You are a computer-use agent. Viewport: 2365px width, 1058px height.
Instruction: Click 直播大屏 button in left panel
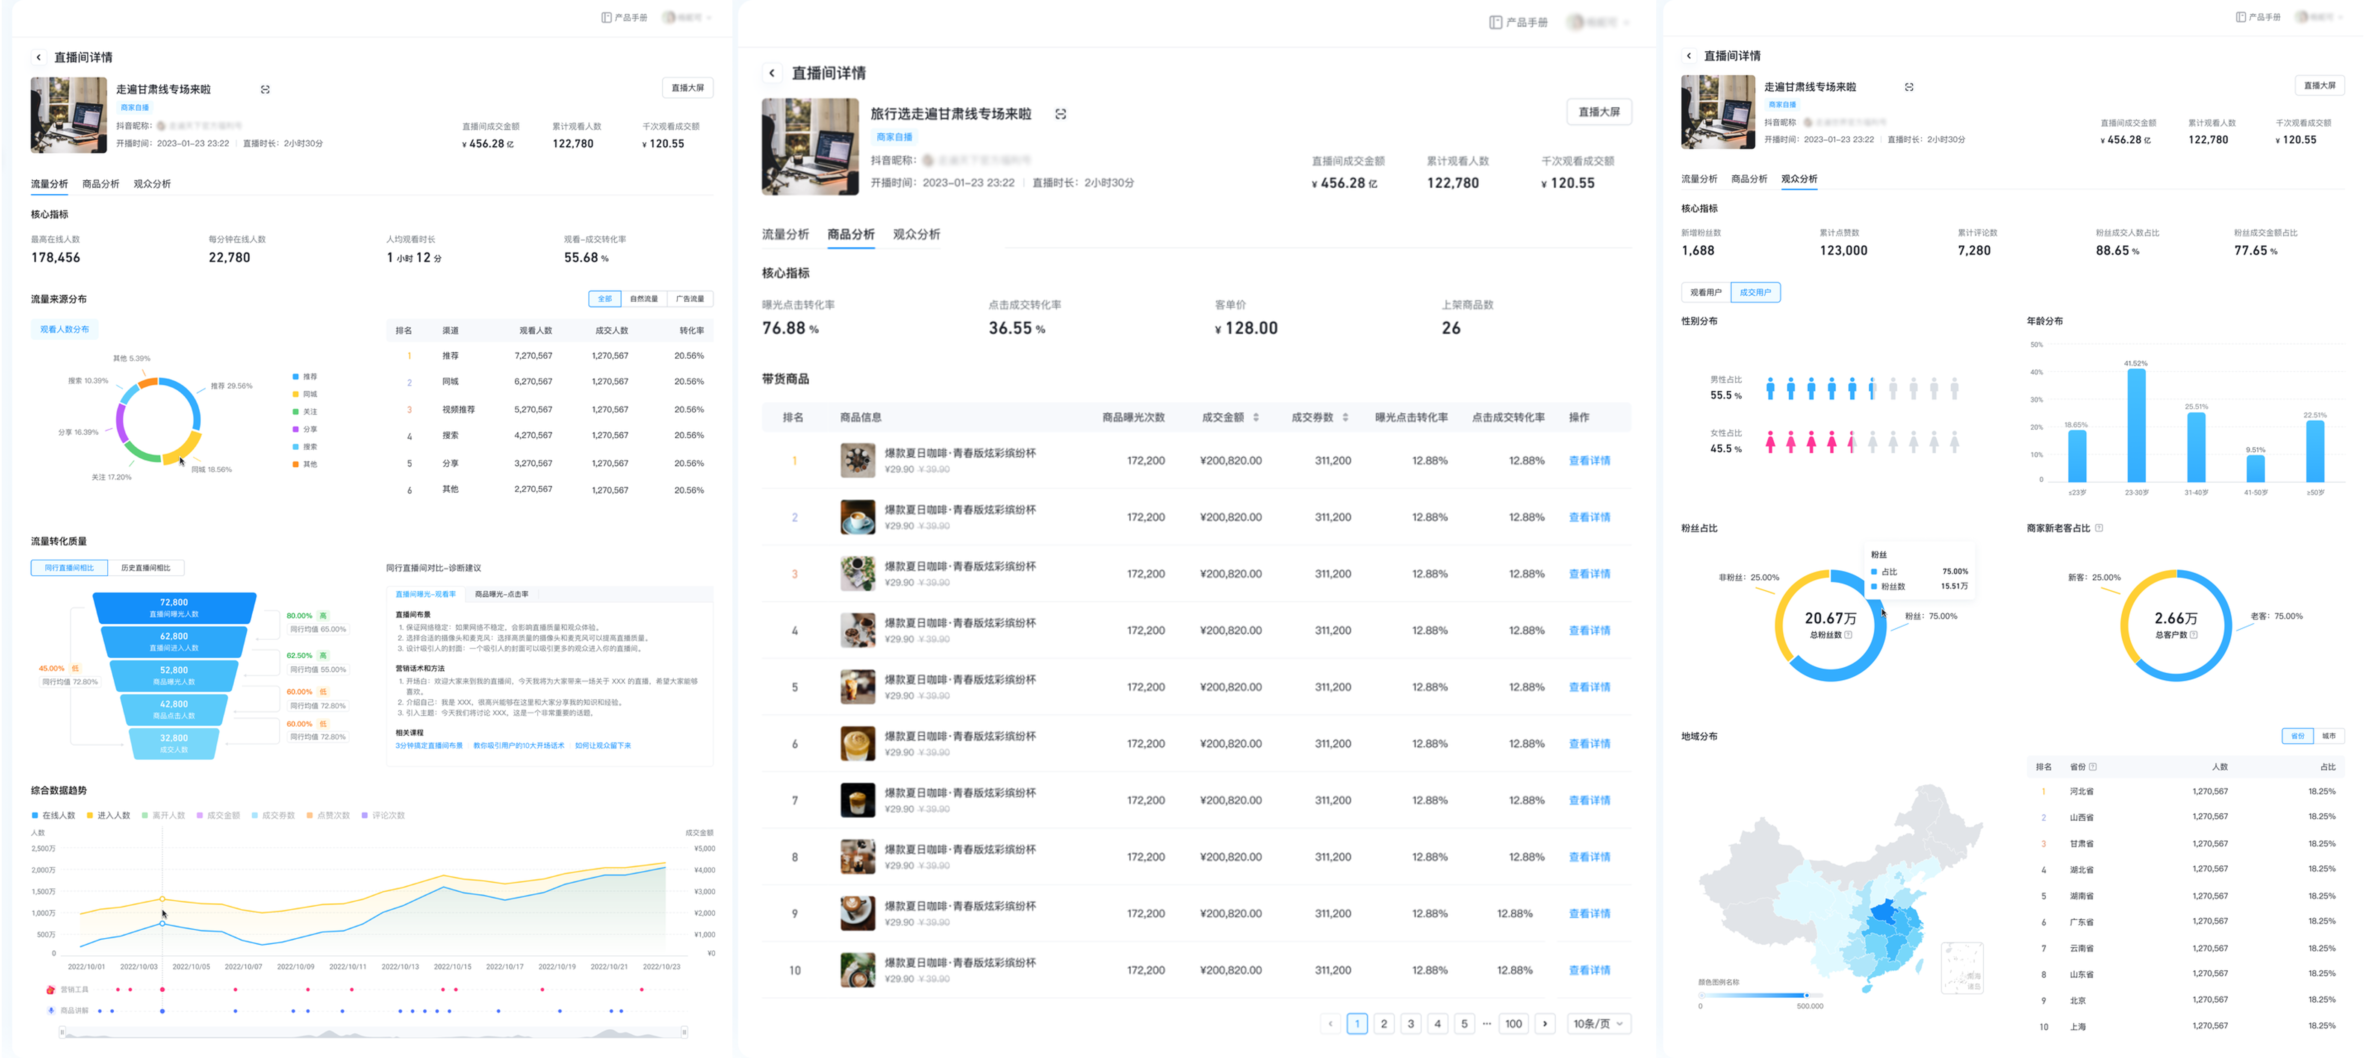point(687,88)
